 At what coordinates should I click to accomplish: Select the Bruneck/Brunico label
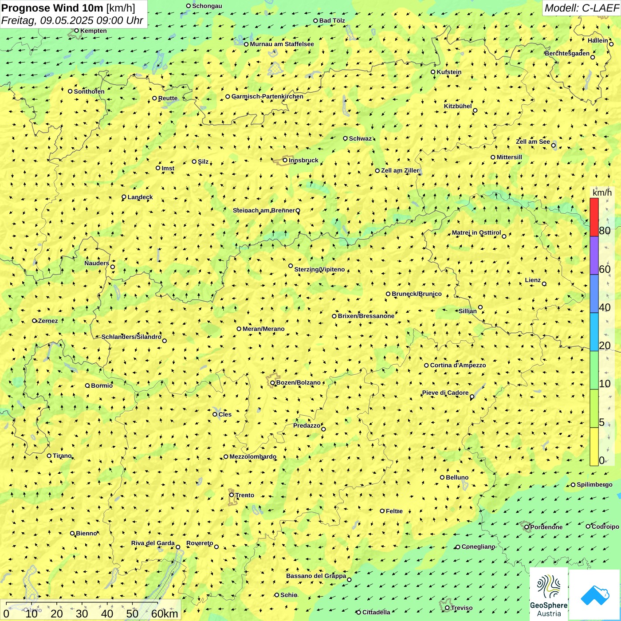click(x=417, y=294)
